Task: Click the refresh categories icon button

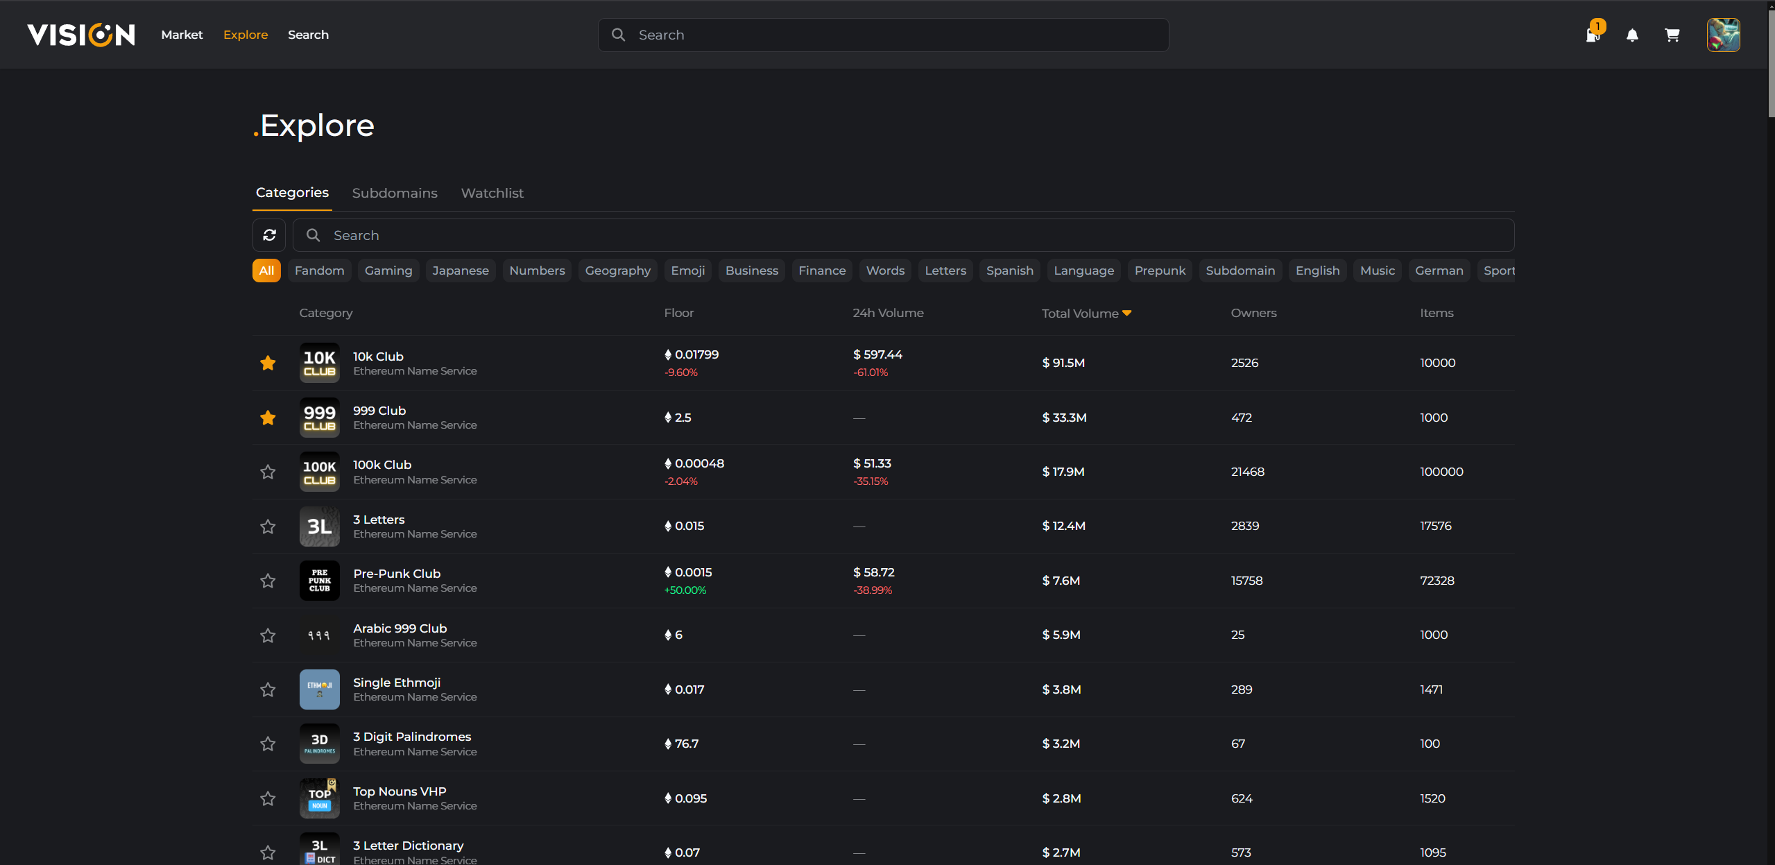Action: coord(269,235)
